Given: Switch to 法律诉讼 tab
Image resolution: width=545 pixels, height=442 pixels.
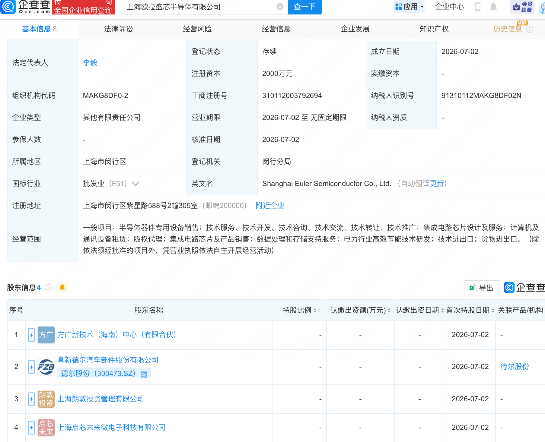Looking at the screenshot, I should click(x=118, y=29).
